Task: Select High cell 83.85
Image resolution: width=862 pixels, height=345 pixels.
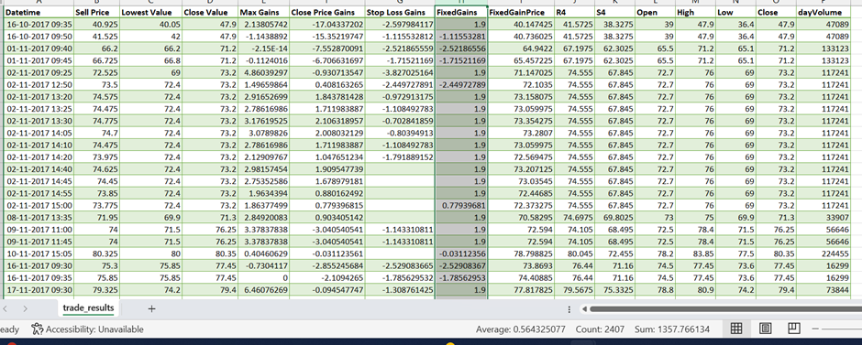Action: tap(696, 253)
